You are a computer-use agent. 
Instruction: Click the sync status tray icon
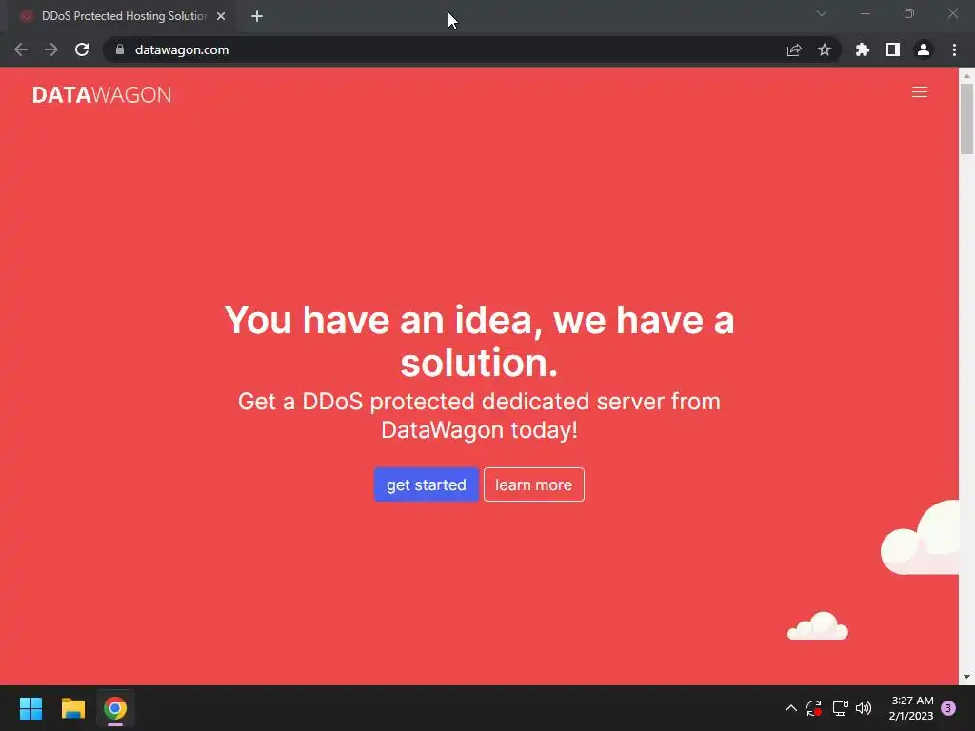814,708
